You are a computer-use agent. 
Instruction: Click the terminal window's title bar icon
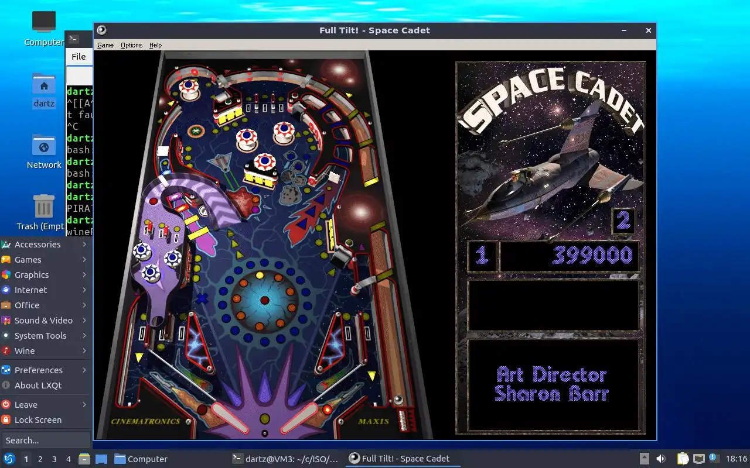[73, 39]
